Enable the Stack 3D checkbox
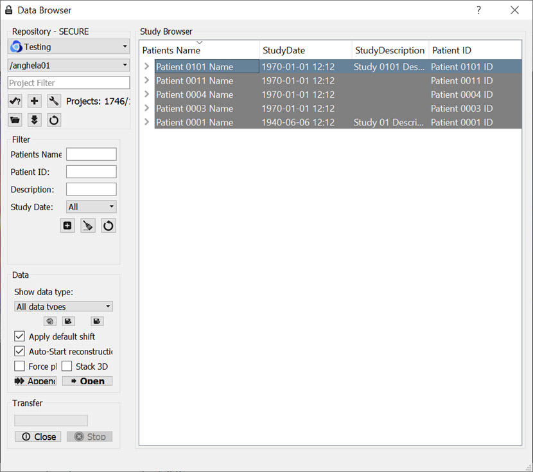The height and width of the screenshot is (472, 533). click(67, 367)
